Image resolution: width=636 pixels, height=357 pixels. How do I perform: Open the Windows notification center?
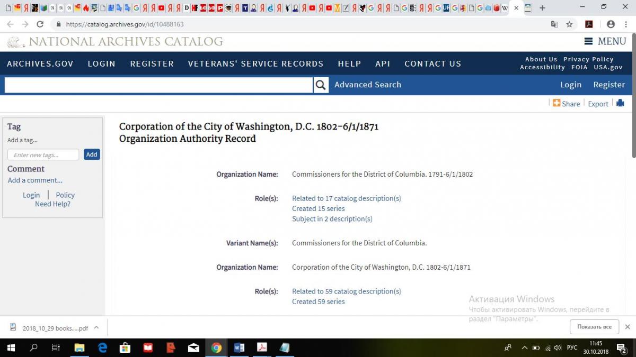[x=623, y=347]
